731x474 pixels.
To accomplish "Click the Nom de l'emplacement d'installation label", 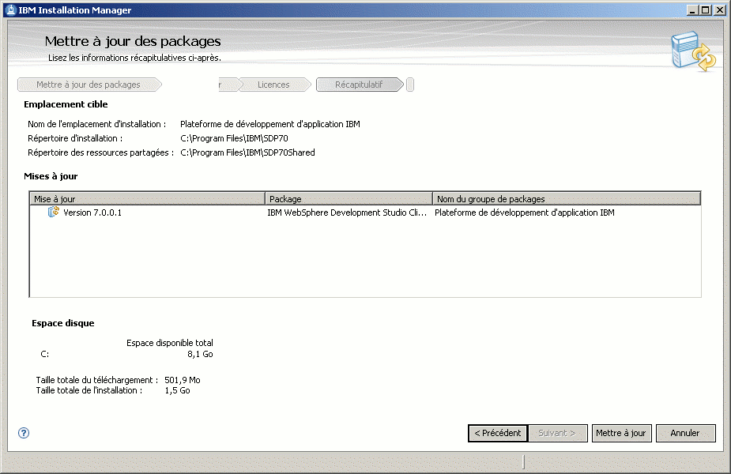I will [97, 124].
